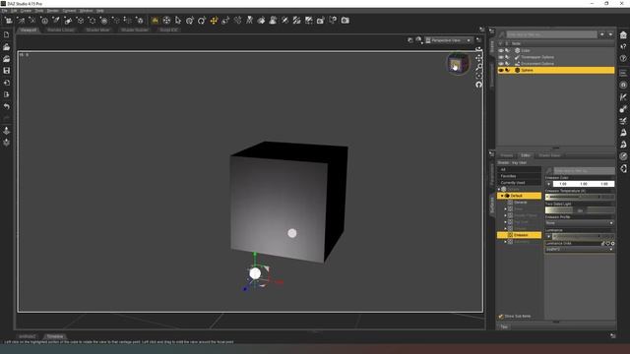Open the Render menu
The height and width of the screenshot is (354, 630).
click(52, 11)
